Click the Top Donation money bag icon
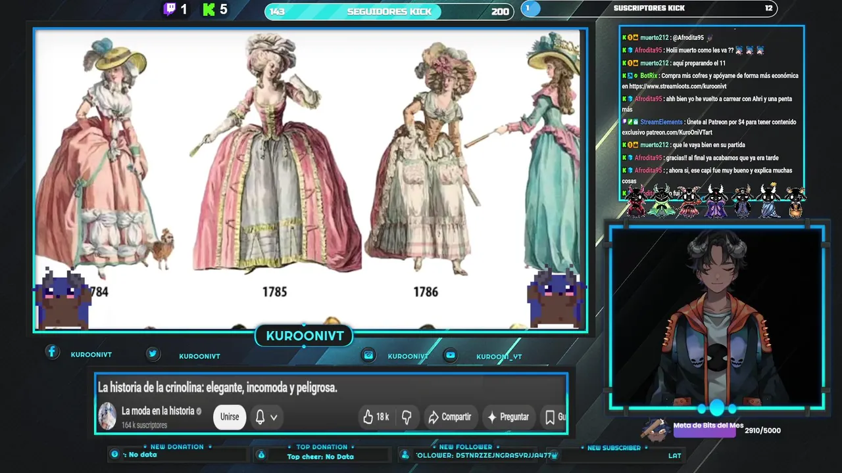The height and width of the screenshot is (473, 842). tap(261, 455)
